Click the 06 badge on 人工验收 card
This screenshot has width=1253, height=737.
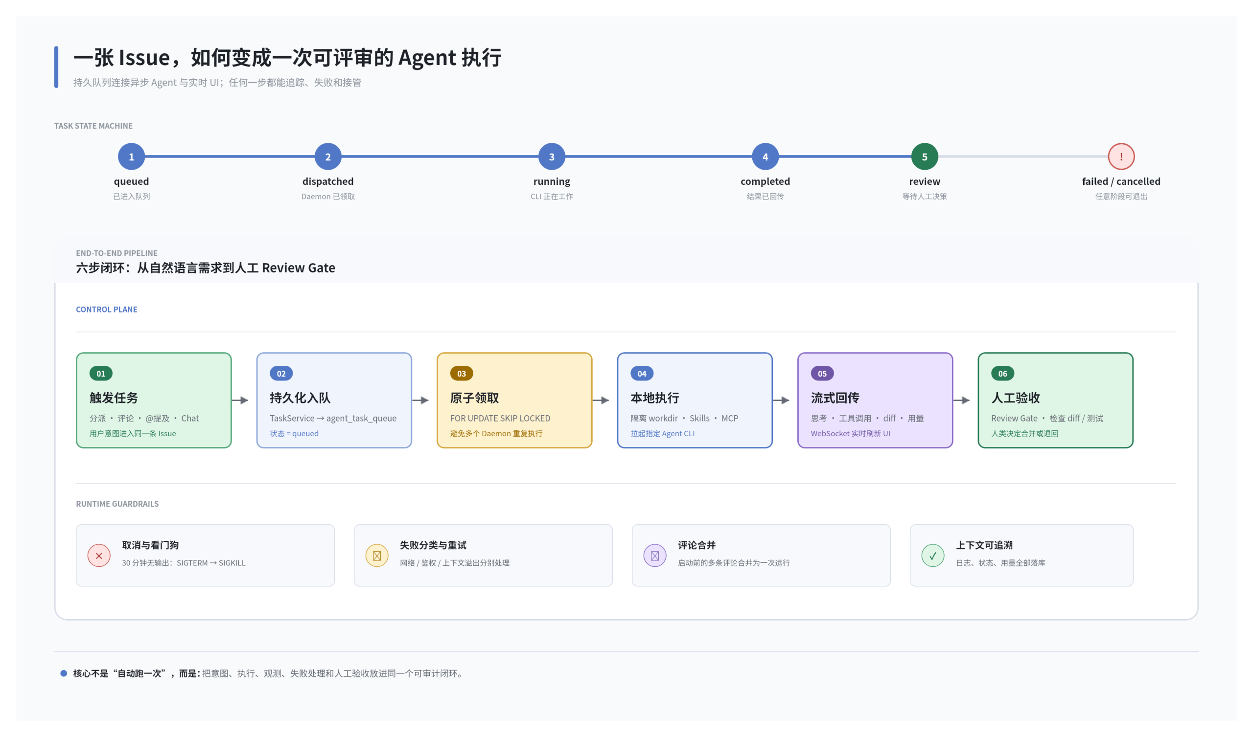pyautogui.click(x=1003, y=374)
